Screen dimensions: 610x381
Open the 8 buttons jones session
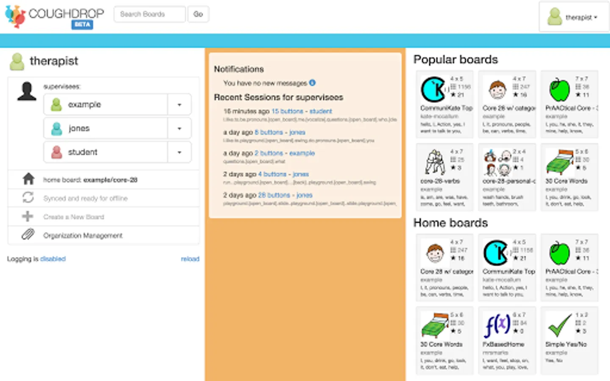280,132
